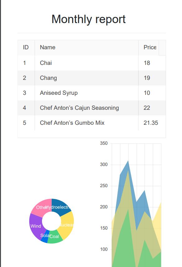The height and width of the screenshot is (267, 182).
Task: Click Chef Anton's Cajun Seasoning cell
Action: point(86,108)
